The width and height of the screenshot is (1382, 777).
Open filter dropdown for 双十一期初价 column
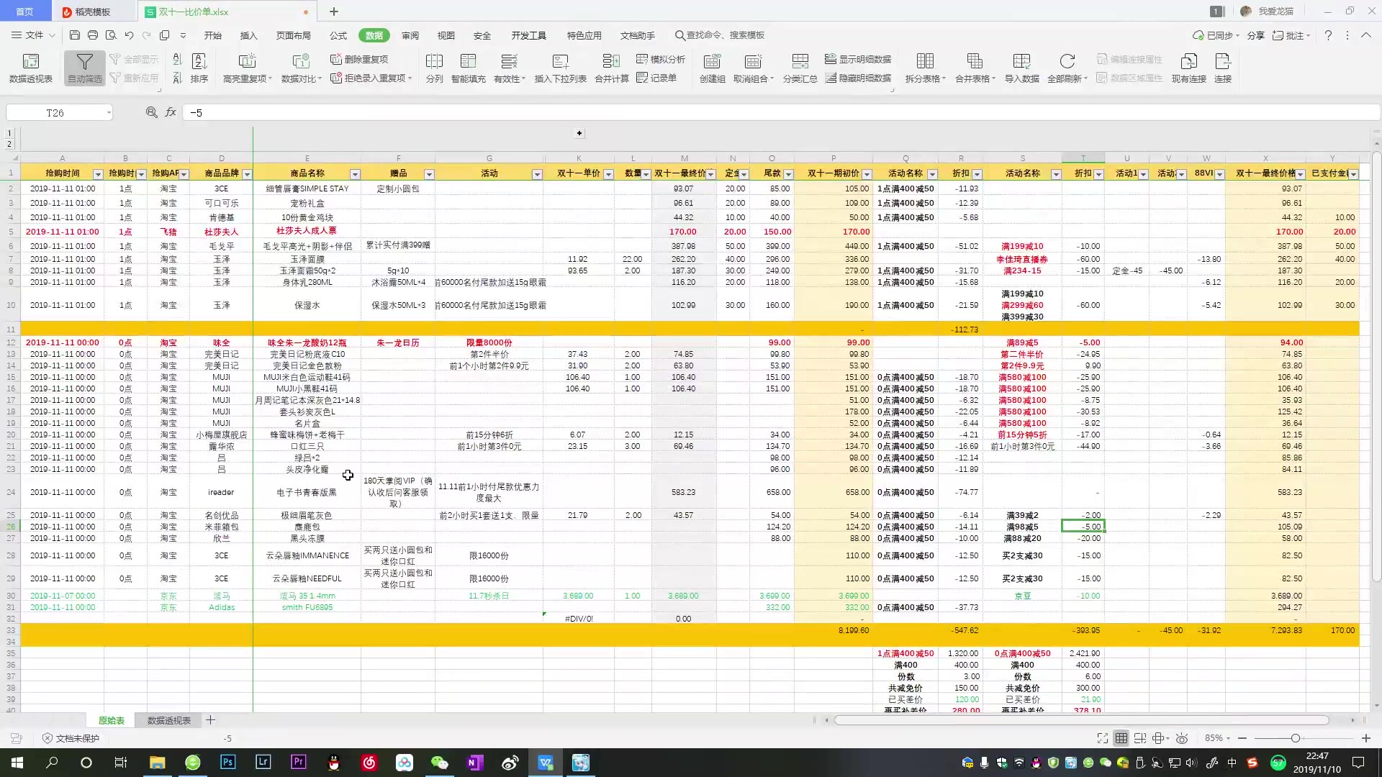[x=867, y=174]
